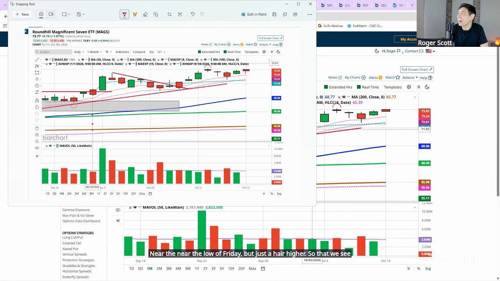Copy the snip to the clipboard
Screen dimensions: 500x281
tap(285, 14)
